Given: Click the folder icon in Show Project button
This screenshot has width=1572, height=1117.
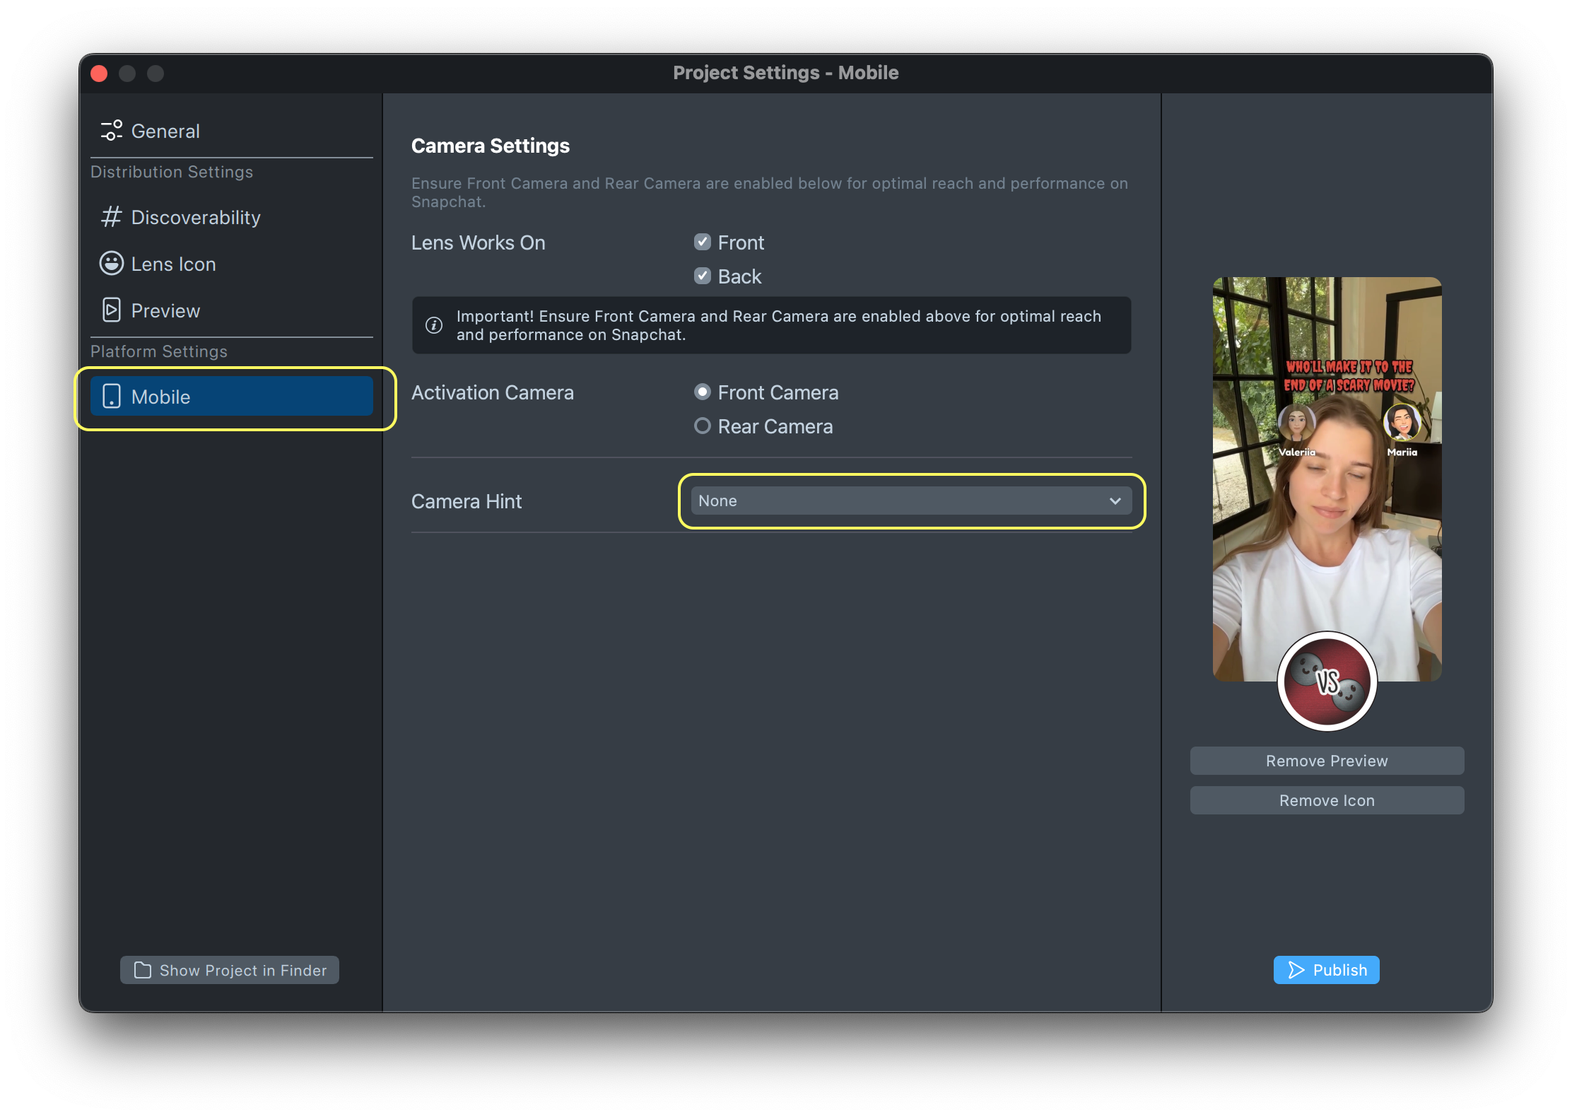Looking at the screenshot, I should [x=143, y=970].
